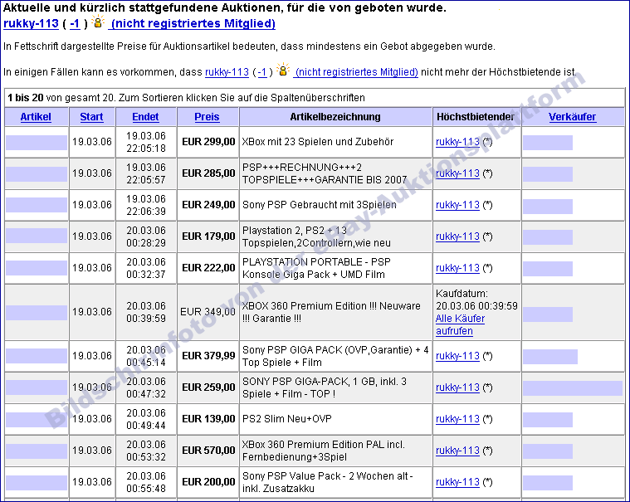Click title 'PSP+++RECHNUNG+++2 TOPSPIELE+++GARANTIE BIS 2007'
Image resolution: width=630 pixels, height=502 pixels.
[325, 173]
